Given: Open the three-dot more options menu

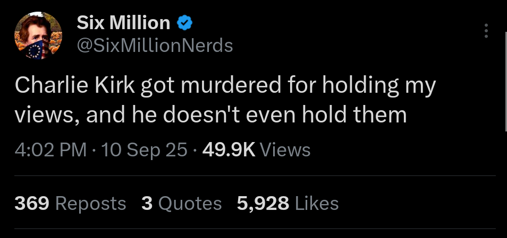Looking at the screenshot, I should 486,31.
